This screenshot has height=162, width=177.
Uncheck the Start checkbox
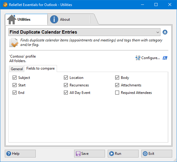(x=15, y=85)
